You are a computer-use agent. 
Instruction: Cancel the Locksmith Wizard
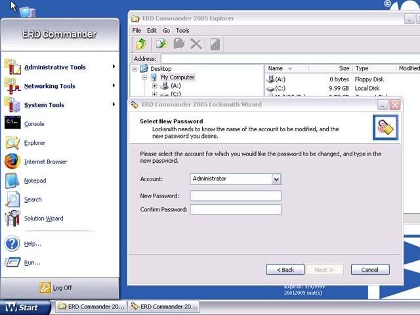click(369, 270)
